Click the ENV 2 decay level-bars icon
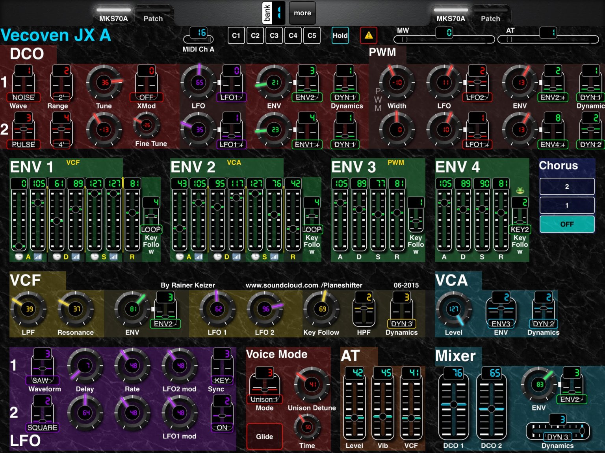Screen dimensions: 605x453 pyautogui.click(x=236, y=257)
